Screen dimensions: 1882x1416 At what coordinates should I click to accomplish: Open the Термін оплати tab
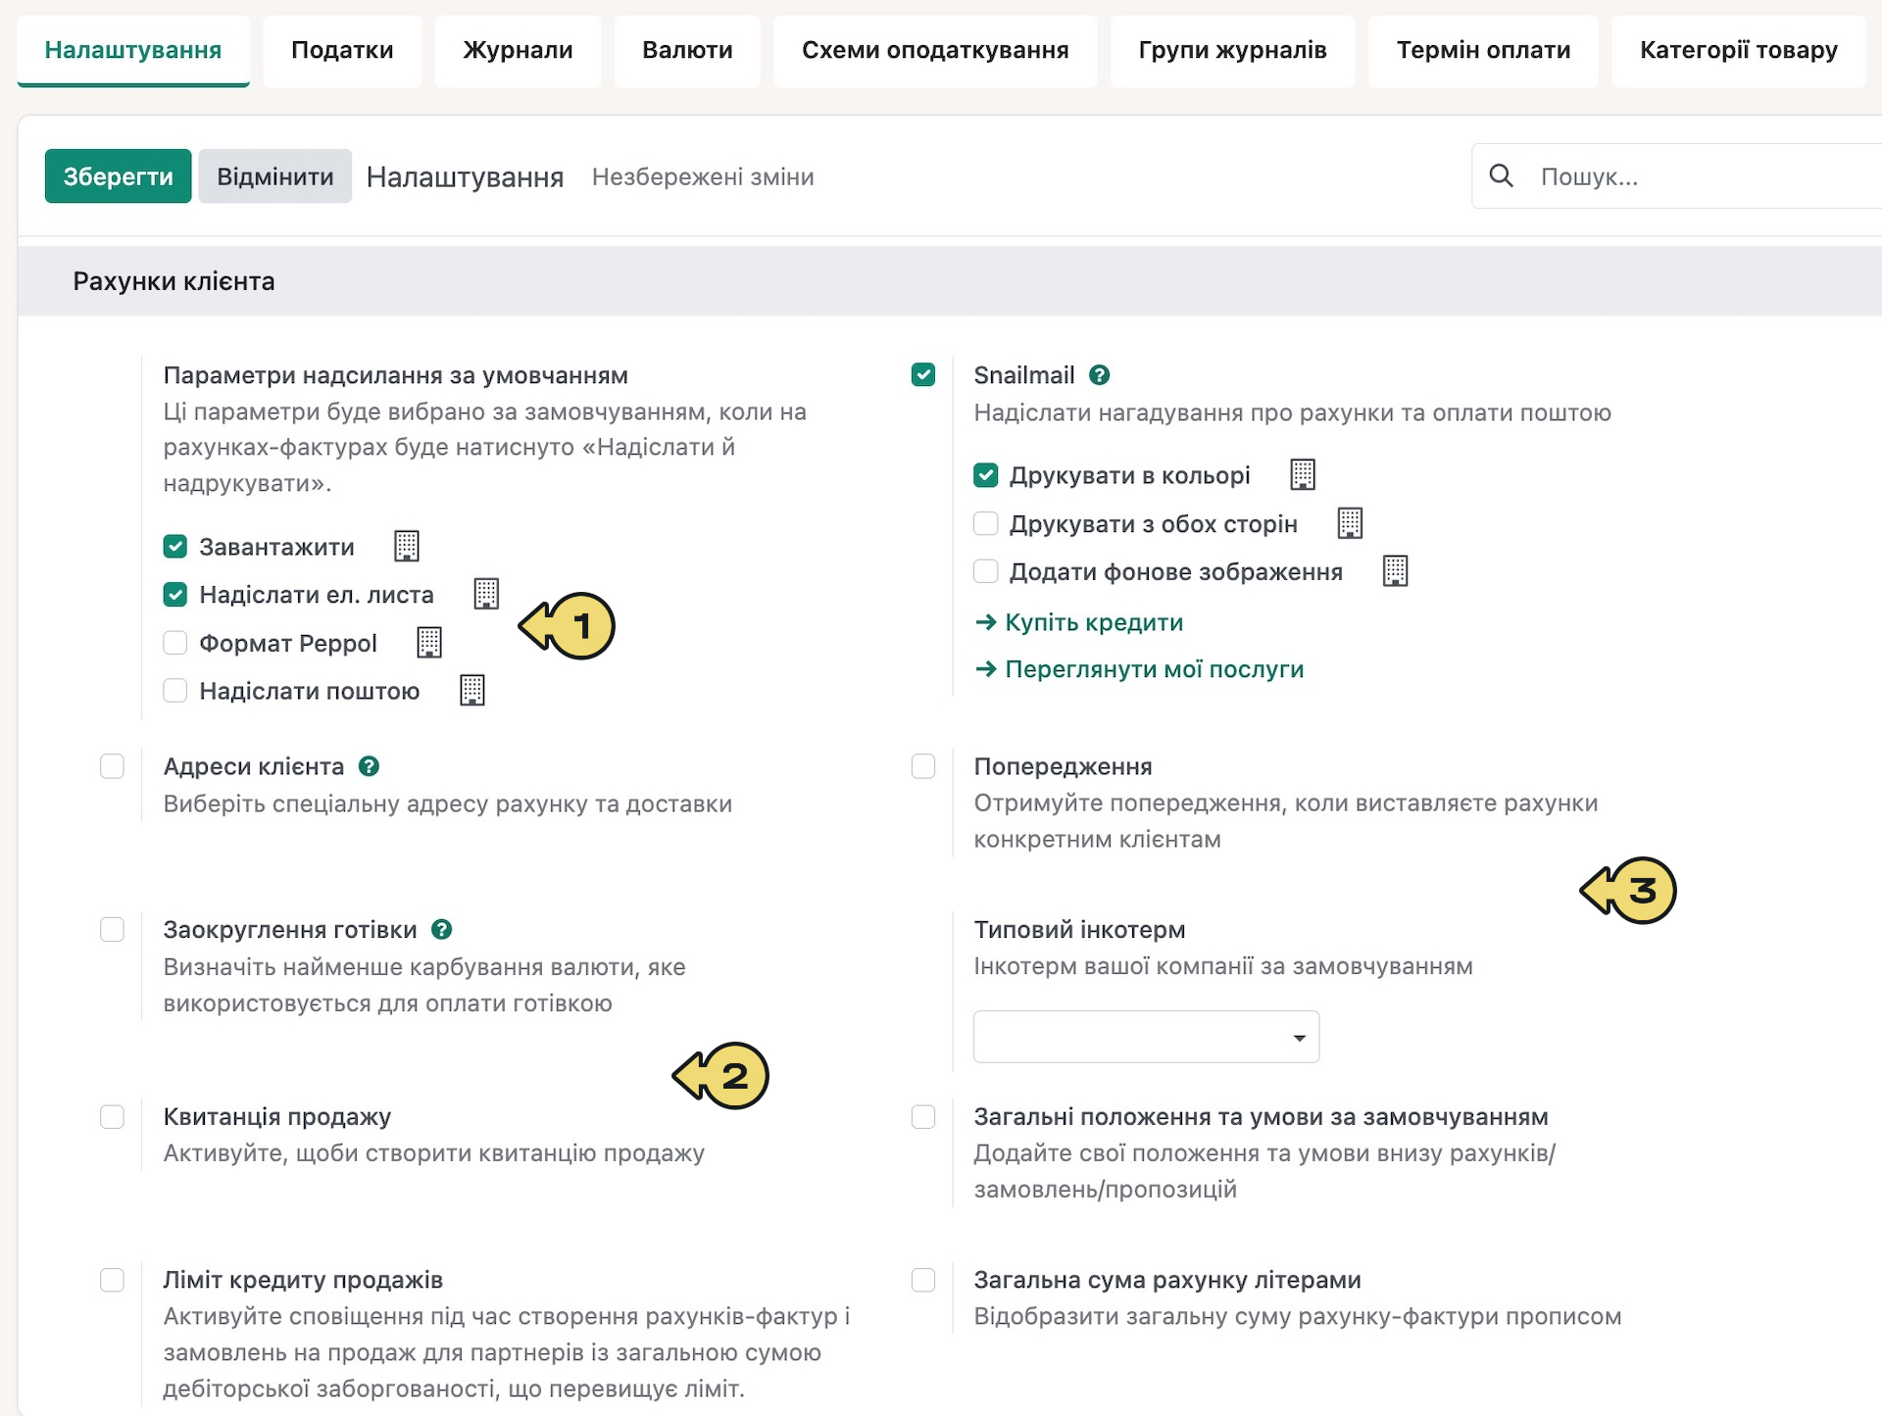coord(1483,50)
